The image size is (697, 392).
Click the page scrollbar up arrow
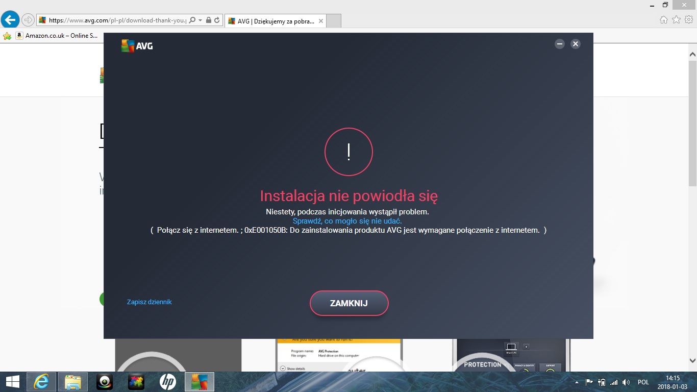click(x=692, y=54)
